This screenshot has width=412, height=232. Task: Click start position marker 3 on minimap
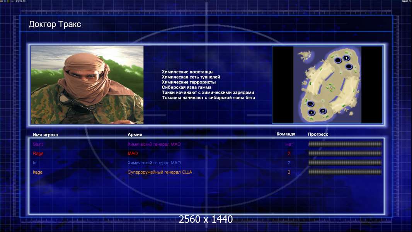pos(310,104)
